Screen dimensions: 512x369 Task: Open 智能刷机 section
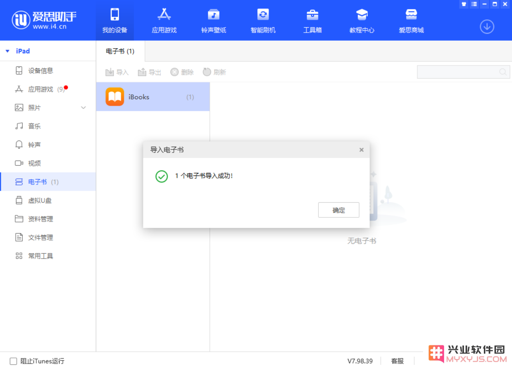(x=263, y=20)
